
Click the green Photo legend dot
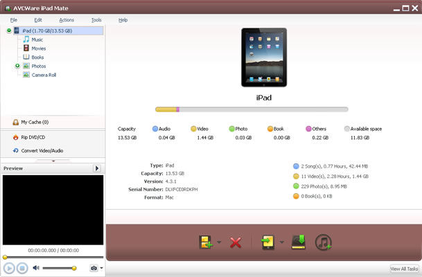coord(231,129)
